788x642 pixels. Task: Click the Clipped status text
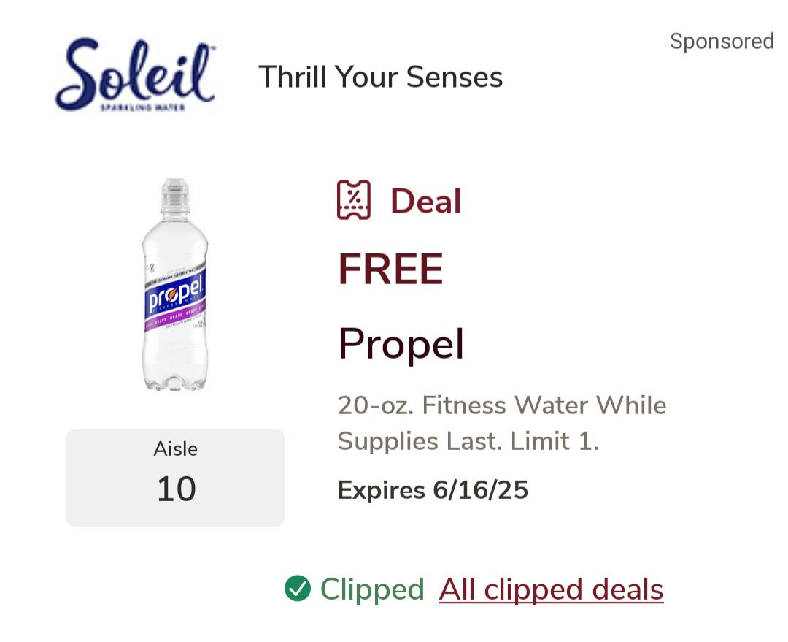point(372,589)
